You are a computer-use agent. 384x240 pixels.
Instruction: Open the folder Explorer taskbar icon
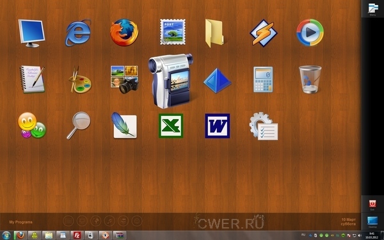pyautogui.click(x=49, y=236)
